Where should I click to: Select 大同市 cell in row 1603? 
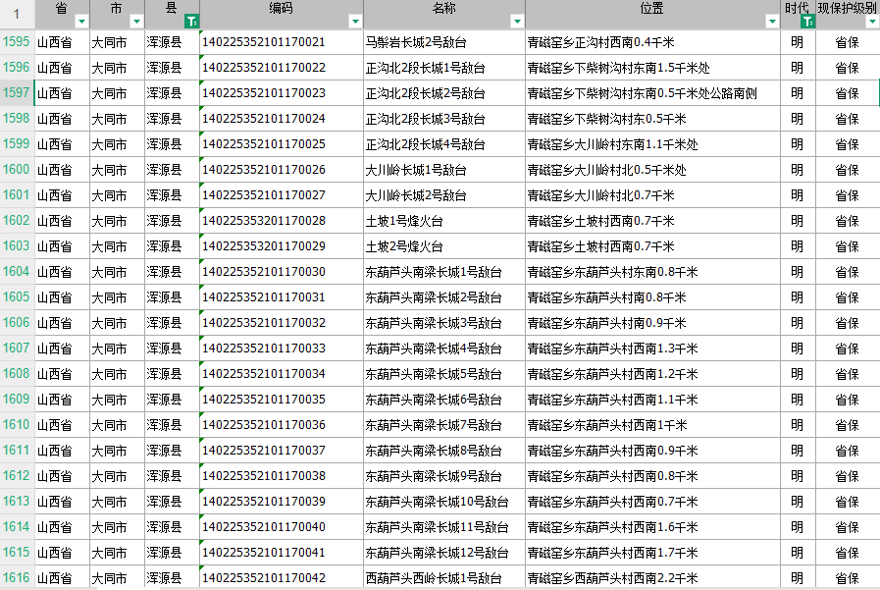pos(117,246)
